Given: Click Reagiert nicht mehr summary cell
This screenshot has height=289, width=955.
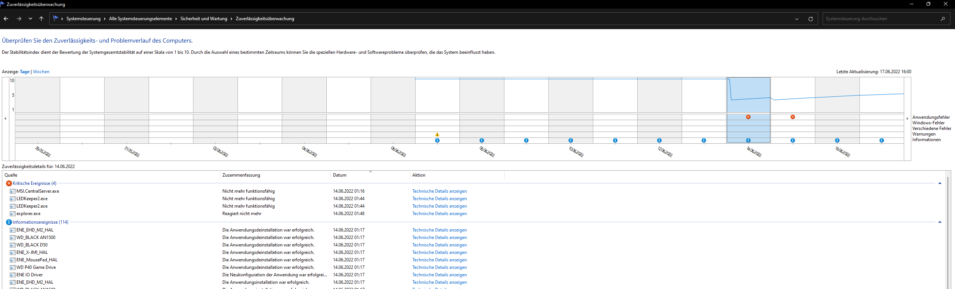Looking at the screenshot, I should 242,214.
